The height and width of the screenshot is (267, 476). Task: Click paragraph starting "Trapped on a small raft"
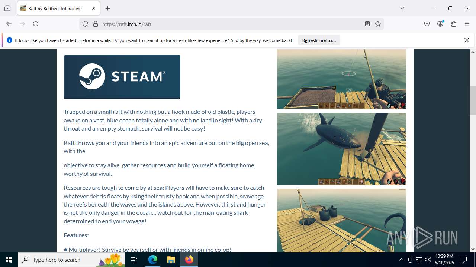[162, 120]
